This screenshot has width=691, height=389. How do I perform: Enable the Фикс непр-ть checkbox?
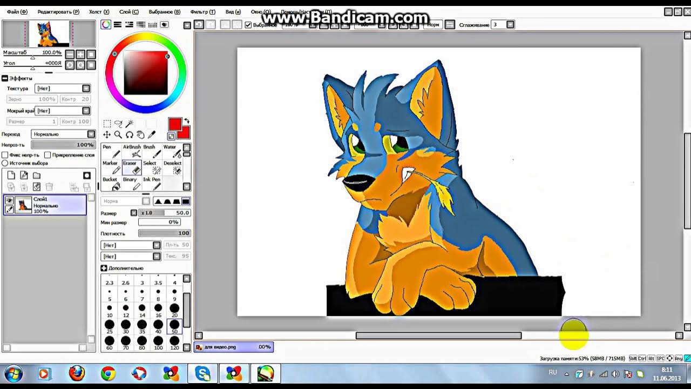[5, 155]
